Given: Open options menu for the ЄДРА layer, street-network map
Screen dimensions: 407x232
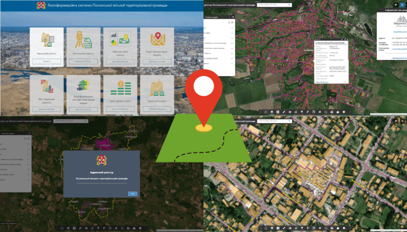Looking at the screenshot, I should (x=232, y=33).
